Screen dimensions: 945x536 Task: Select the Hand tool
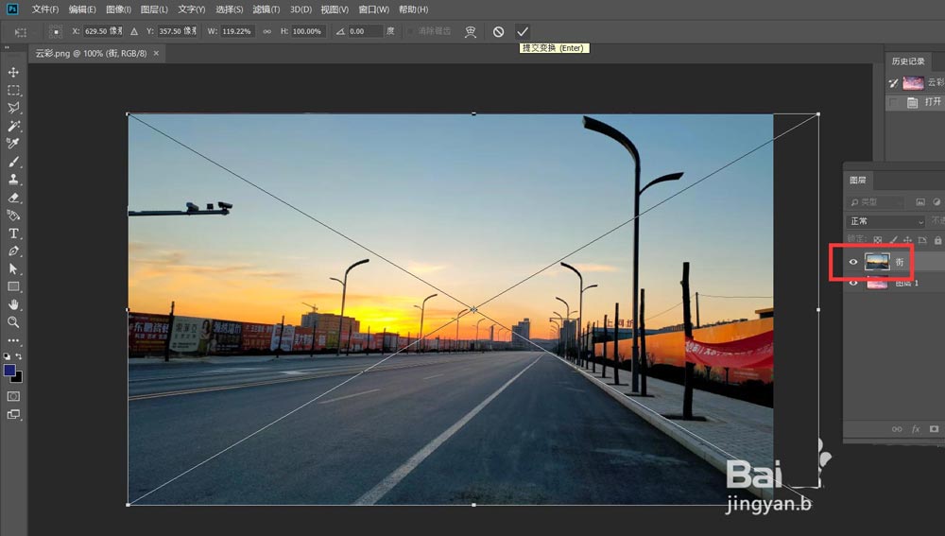13,304
